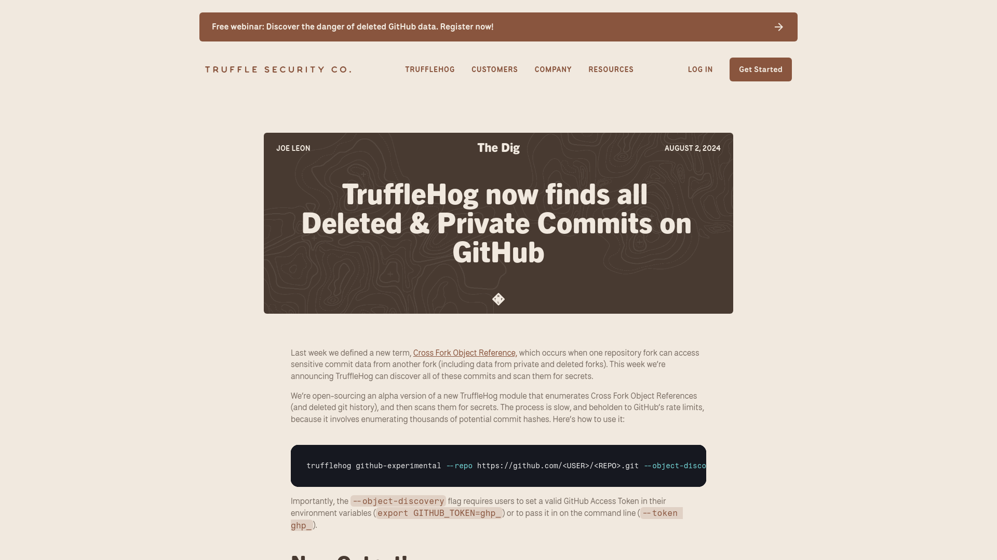Open the COMPANY menu item
Screen dimensions: 997x560
click(553, 69)
